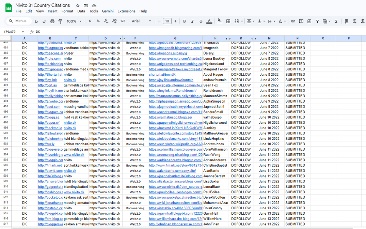Click the Create a filter icon

click(x=317, y=21)
